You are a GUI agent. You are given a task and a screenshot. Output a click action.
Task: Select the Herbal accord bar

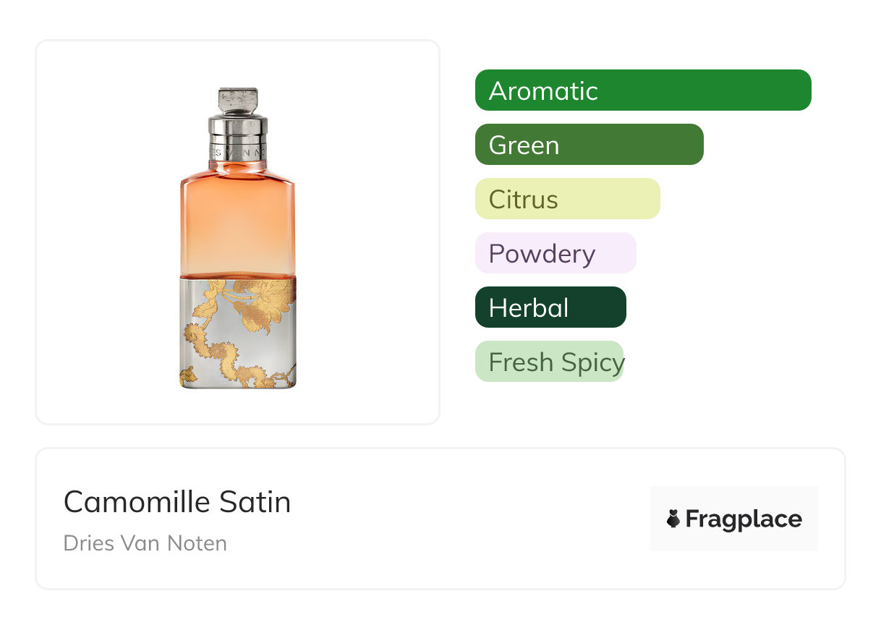click(x=550, y=307)
